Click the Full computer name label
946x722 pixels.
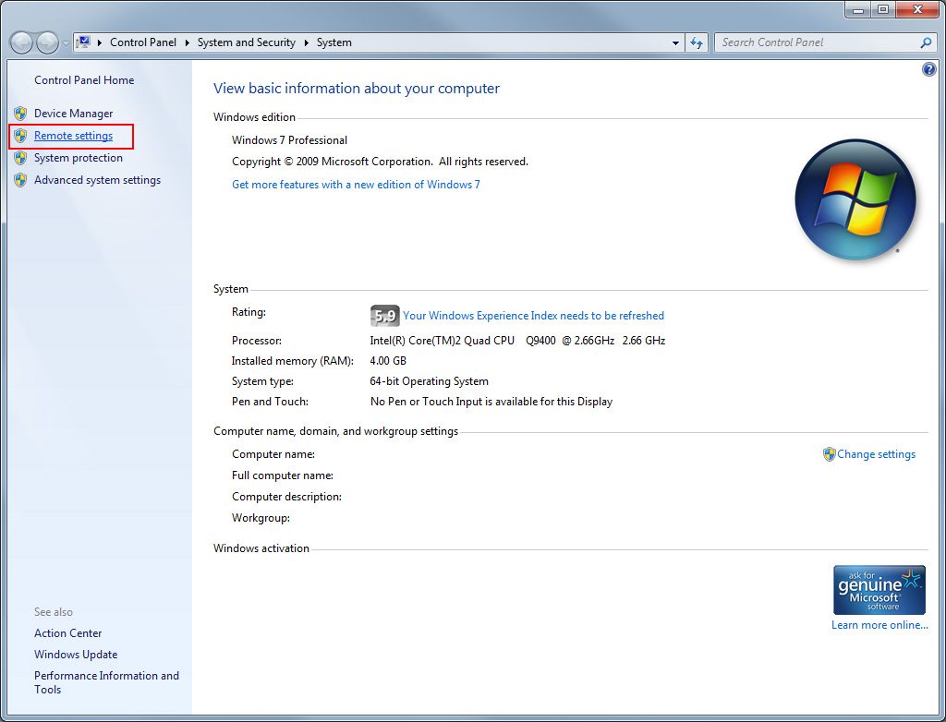click(283, 475)
